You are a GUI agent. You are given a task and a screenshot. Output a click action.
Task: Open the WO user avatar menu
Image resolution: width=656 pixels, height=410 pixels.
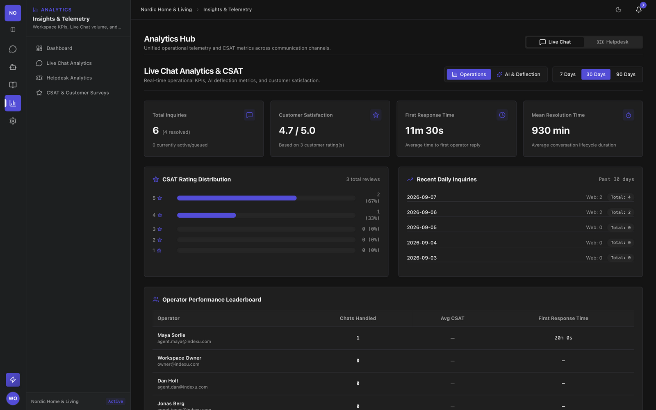13,398
